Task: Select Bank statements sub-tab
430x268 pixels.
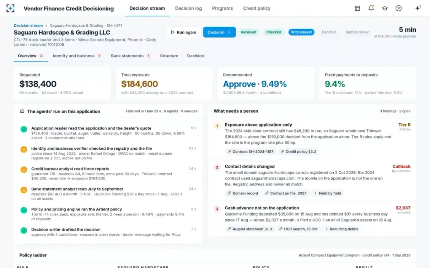Action: pyautogui.click(x=130, y=56)
